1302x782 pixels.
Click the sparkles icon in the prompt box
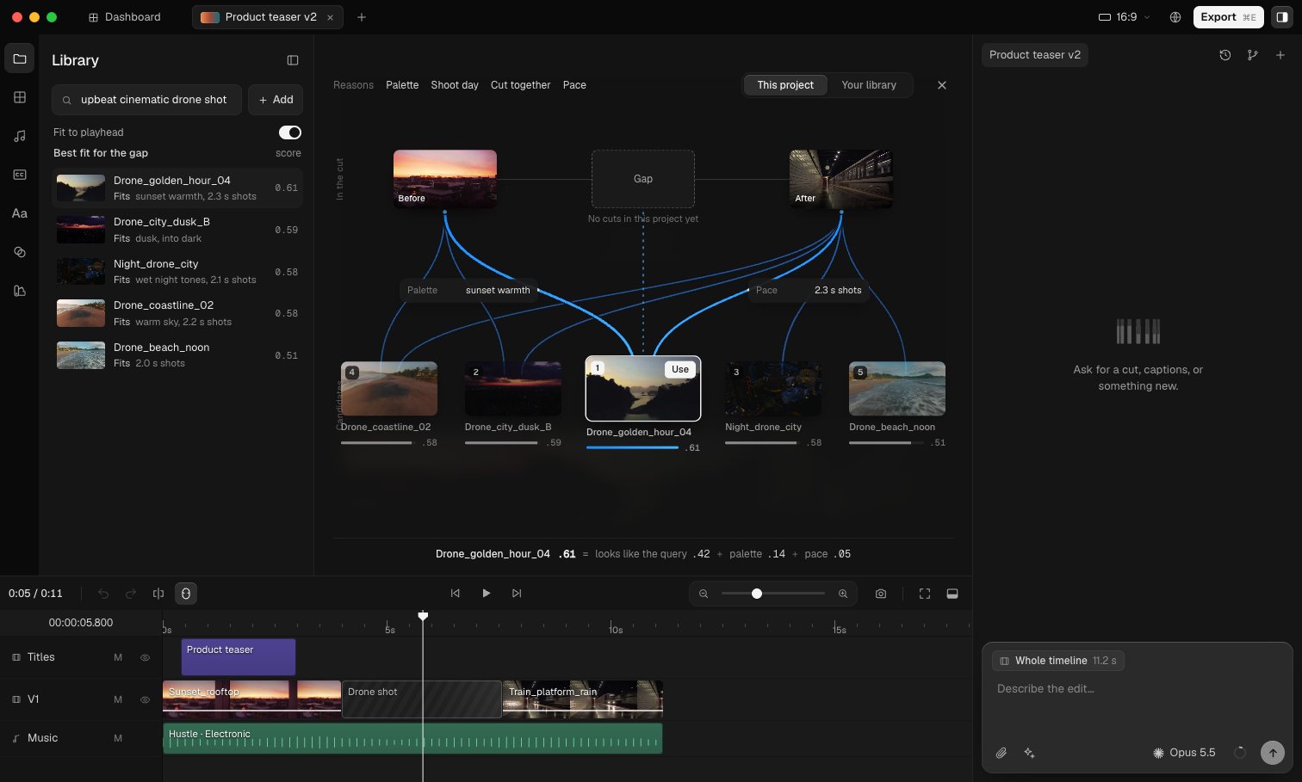tap(1029, 753)
